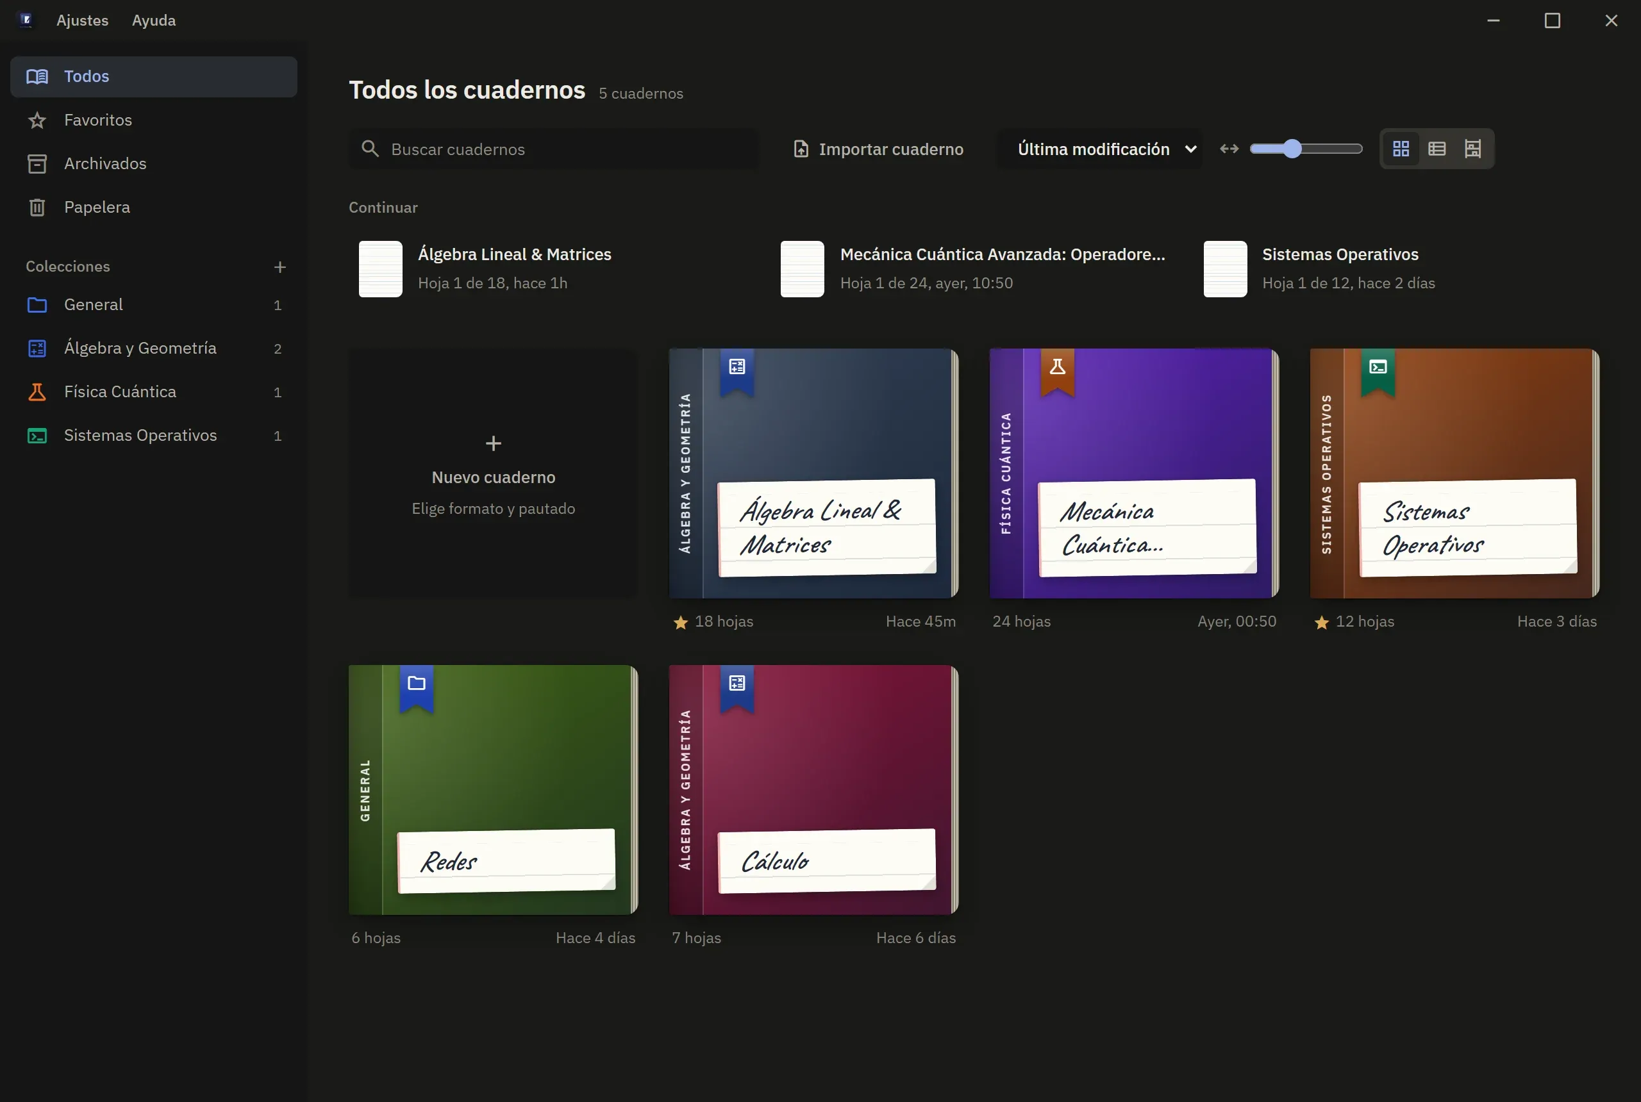Click the app logo icon in title bar
The width and height of the screenshot is (1641, 1102).
(x=26, y=20)
